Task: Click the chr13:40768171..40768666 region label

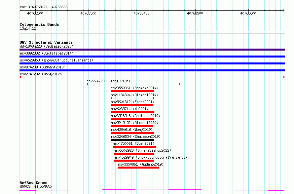Action: pyautogui.click(x=44, y=7)
